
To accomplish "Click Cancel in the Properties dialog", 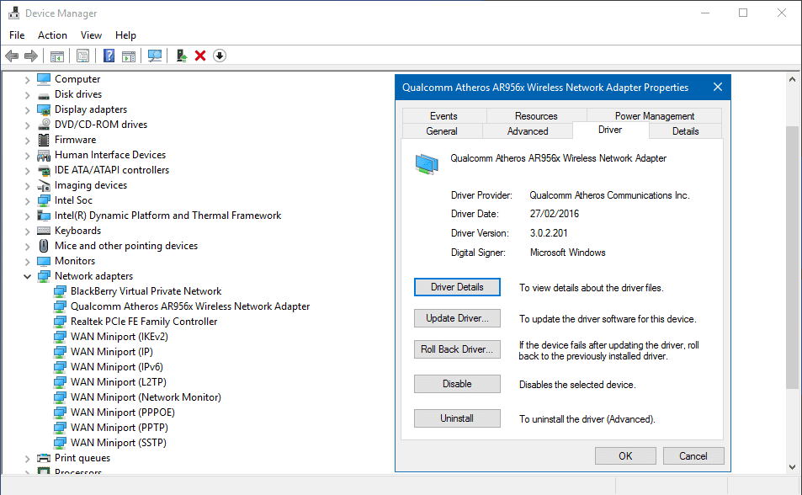I will tap(693, 455).
